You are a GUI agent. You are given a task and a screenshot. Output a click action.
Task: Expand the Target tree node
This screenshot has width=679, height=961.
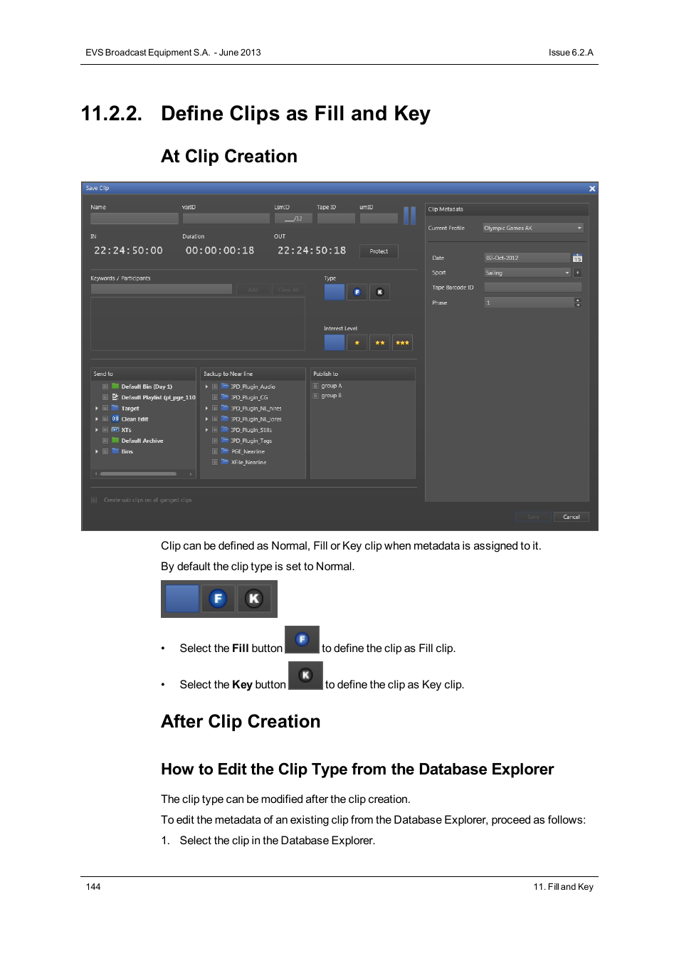click(x=97, y=408)
